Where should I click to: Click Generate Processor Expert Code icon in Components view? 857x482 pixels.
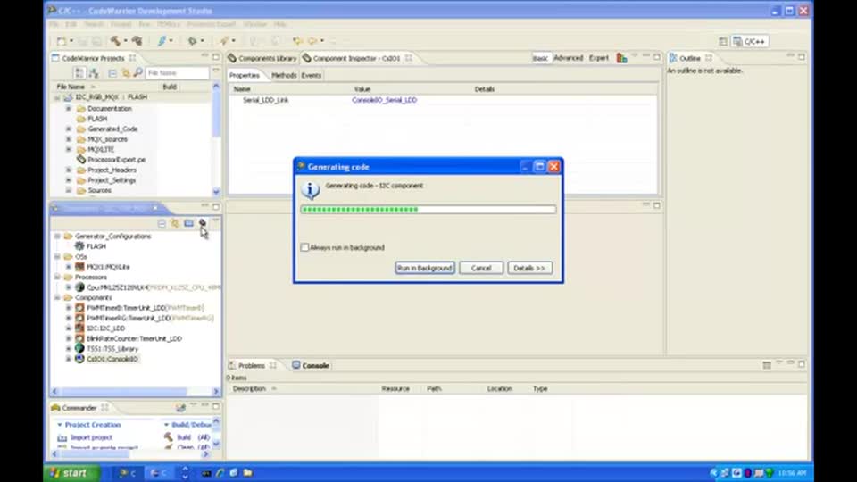tap(203, 223)
